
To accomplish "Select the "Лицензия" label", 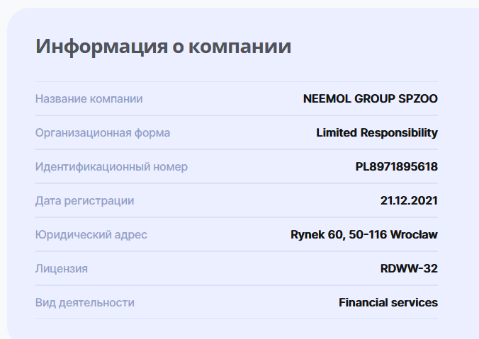I will tap(62, 269).
